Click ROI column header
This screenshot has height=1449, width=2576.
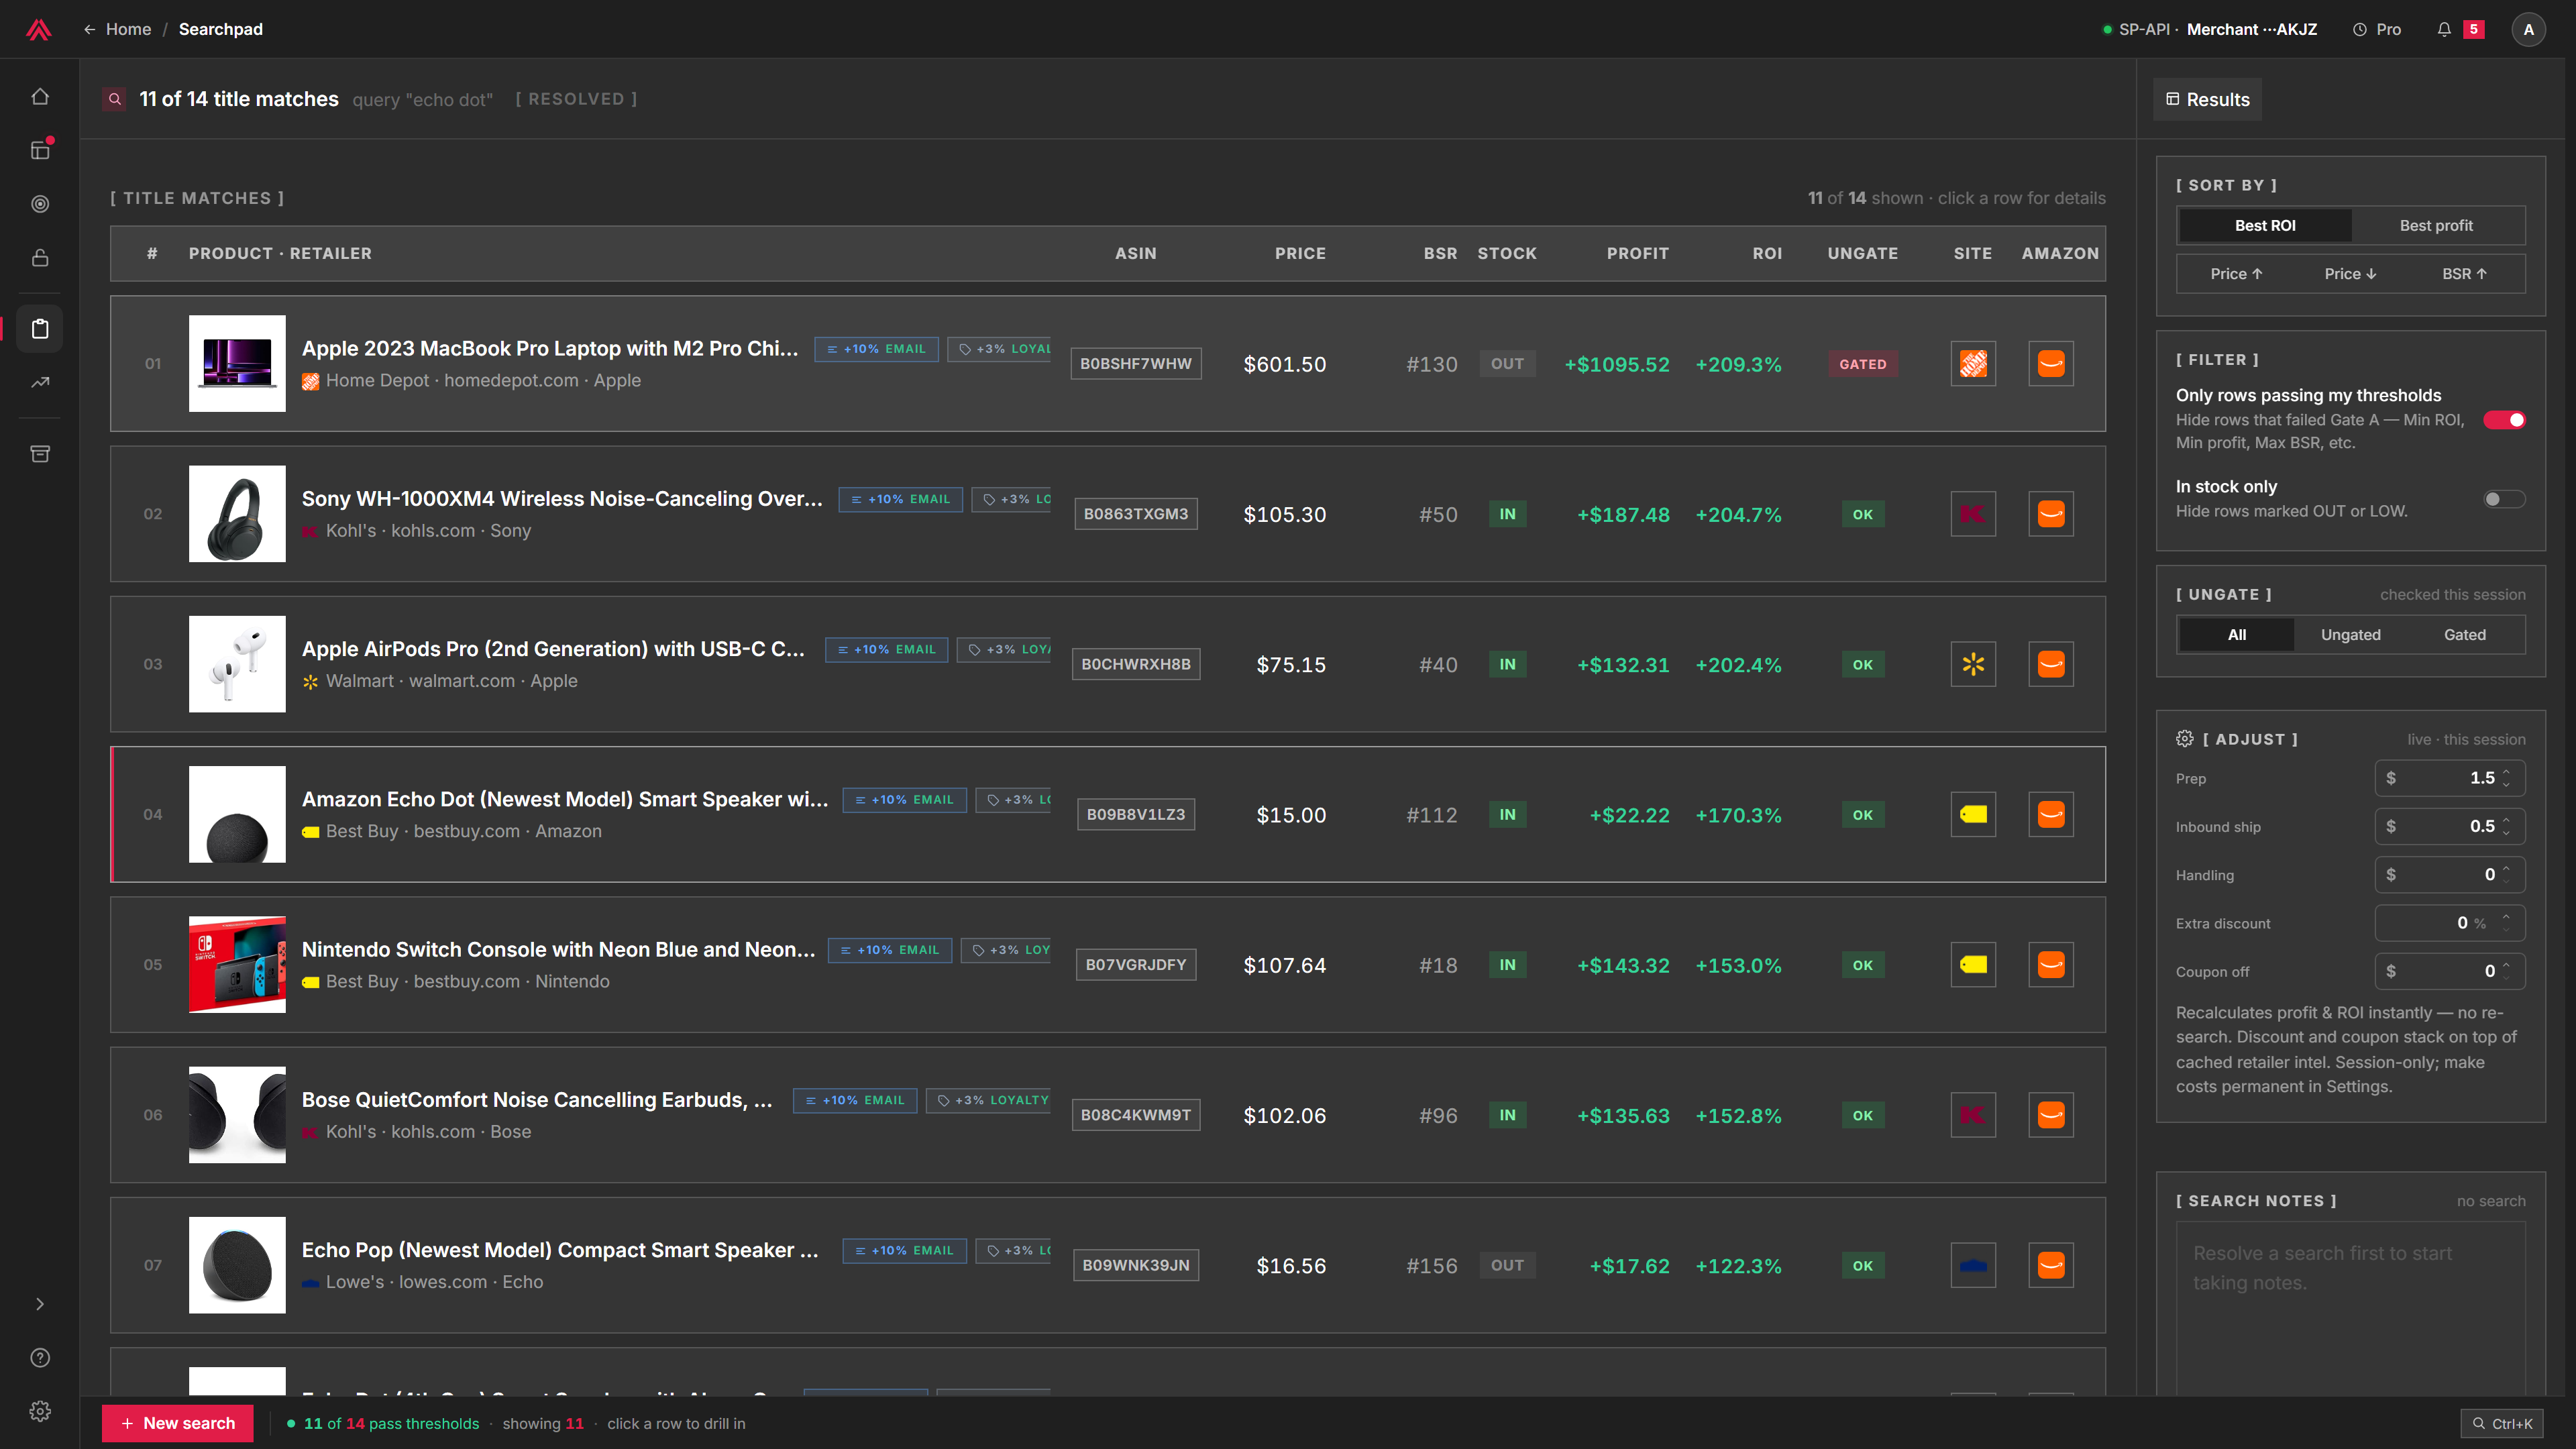coord(1767,253)
